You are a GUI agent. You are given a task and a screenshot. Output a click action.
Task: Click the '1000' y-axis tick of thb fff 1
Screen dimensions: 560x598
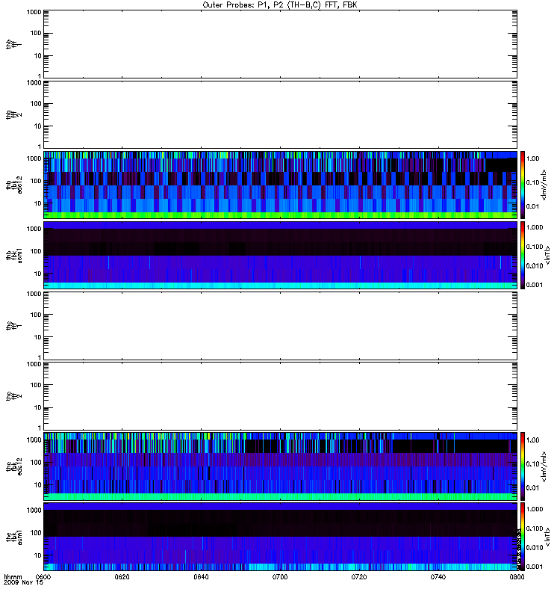coord(34,12)
